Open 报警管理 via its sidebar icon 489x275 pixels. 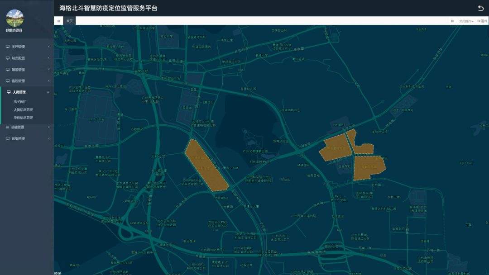pyautogui.click(x=7, y=70)
